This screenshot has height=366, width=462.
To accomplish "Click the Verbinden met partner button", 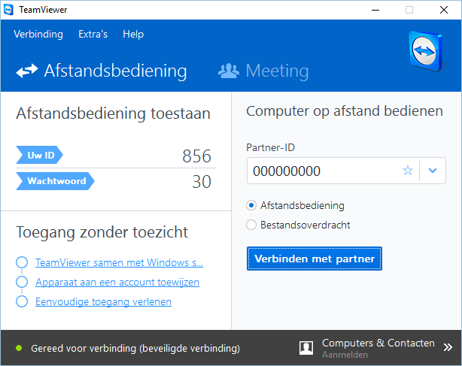I will pos(315,259).
